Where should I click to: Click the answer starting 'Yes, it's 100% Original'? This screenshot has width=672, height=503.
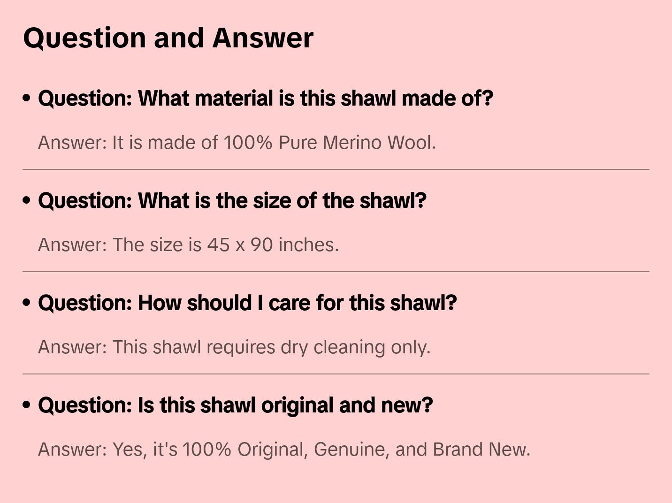(284, 450)
